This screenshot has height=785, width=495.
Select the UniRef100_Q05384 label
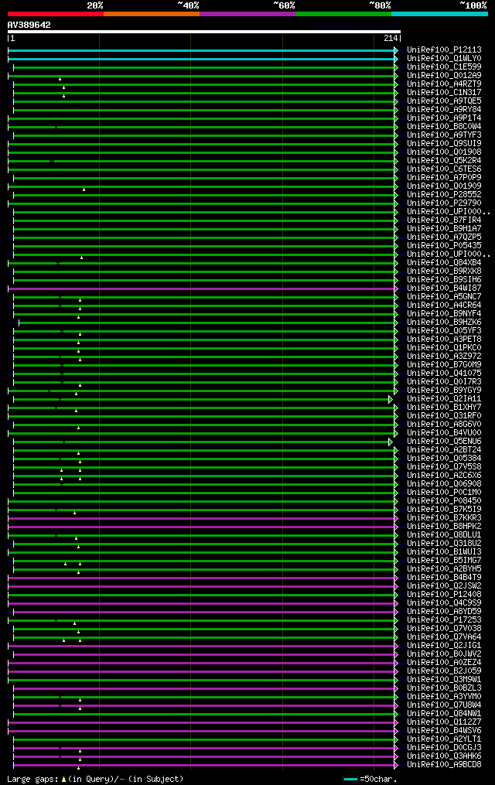click(x=444, y=459)
